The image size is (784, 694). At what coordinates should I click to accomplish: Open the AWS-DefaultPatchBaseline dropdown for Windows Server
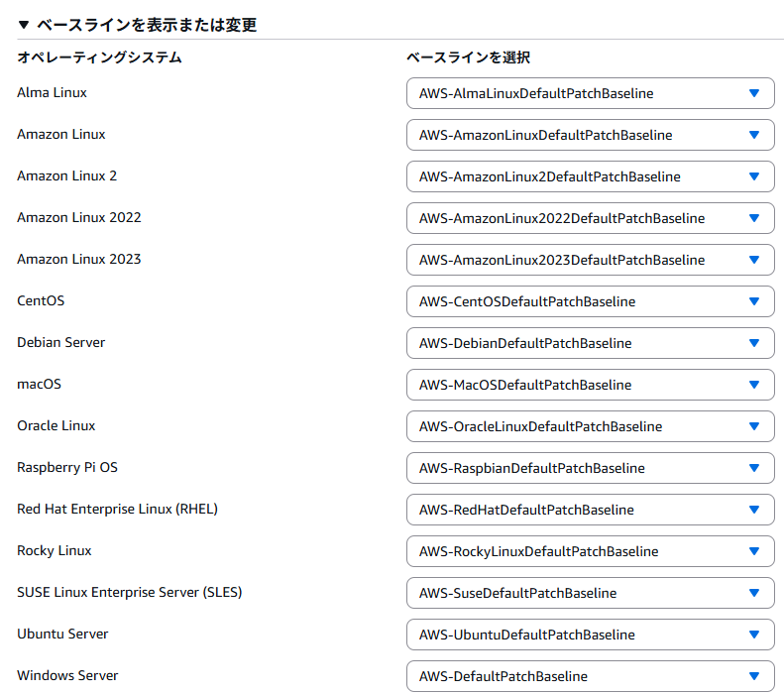(590, 676)
